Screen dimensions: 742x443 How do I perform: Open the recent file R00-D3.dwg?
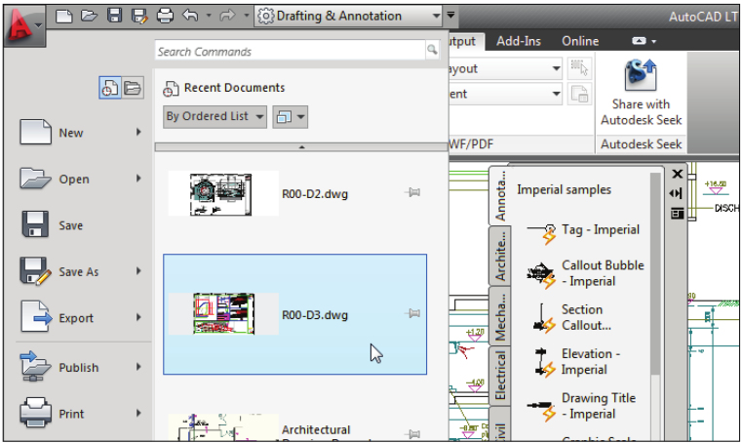tap(294, 314)
